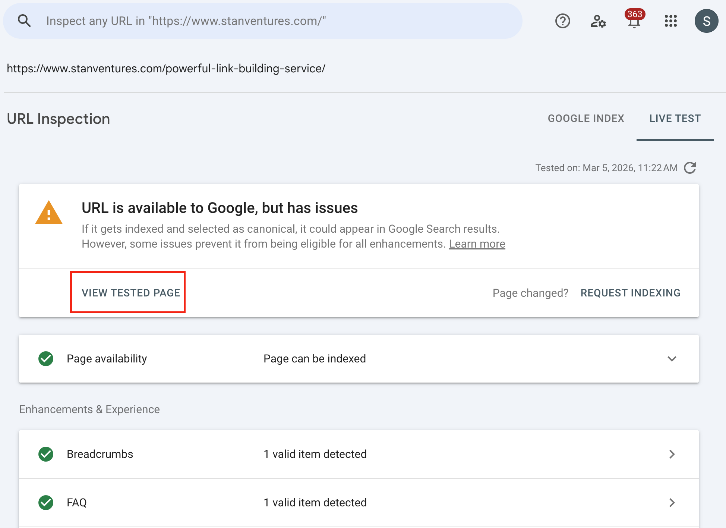This screenshot has width=726, height=528.
Task: Click the search magnifier in the inspection bar
Action: coord(24,21)
